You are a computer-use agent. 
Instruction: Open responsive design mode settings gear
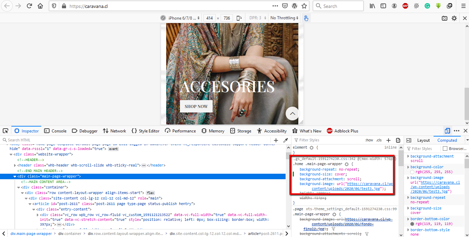454,18
